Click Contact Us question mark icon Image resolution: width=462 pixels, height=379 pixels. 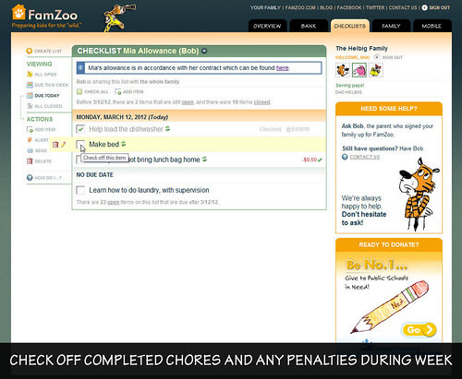(345, 157)
